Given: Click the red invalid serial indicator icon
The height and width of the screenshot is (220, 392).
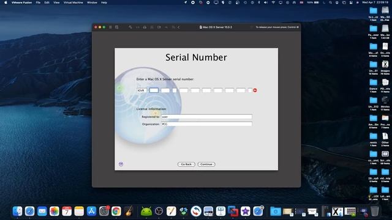Looking at the screenshot, I should click(x=255, y=90).
